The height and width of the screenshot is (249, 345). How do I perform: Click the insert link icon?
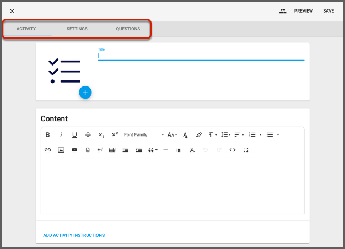48,150
